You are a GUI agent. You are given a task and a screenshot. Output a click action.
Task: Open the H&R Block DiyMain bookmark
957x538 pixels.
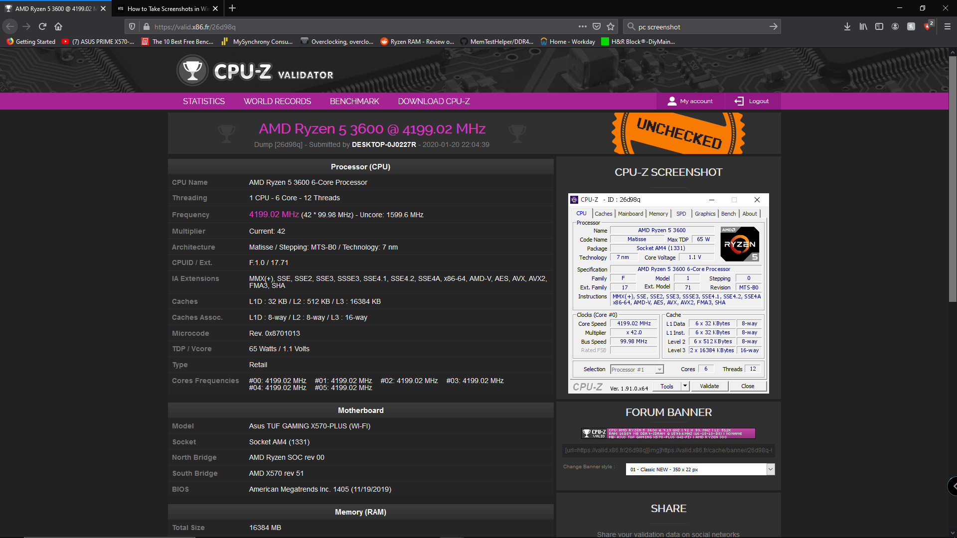point(638,42)
